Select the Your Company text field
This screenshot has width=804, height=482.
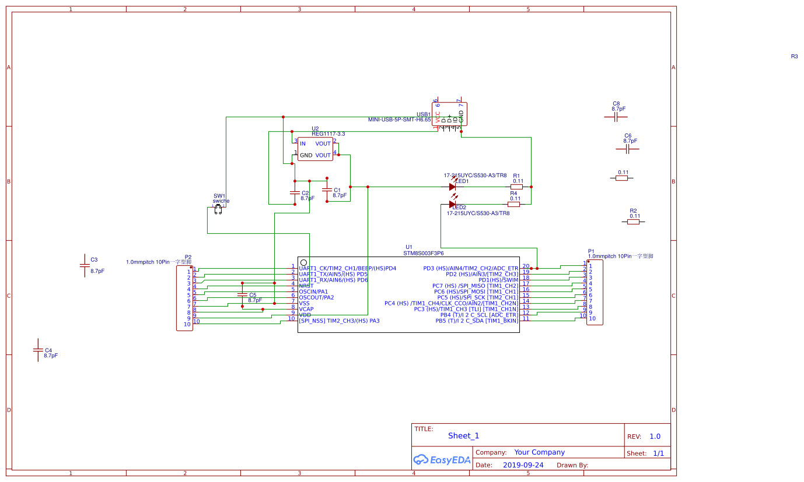click(x=539, y=452)
